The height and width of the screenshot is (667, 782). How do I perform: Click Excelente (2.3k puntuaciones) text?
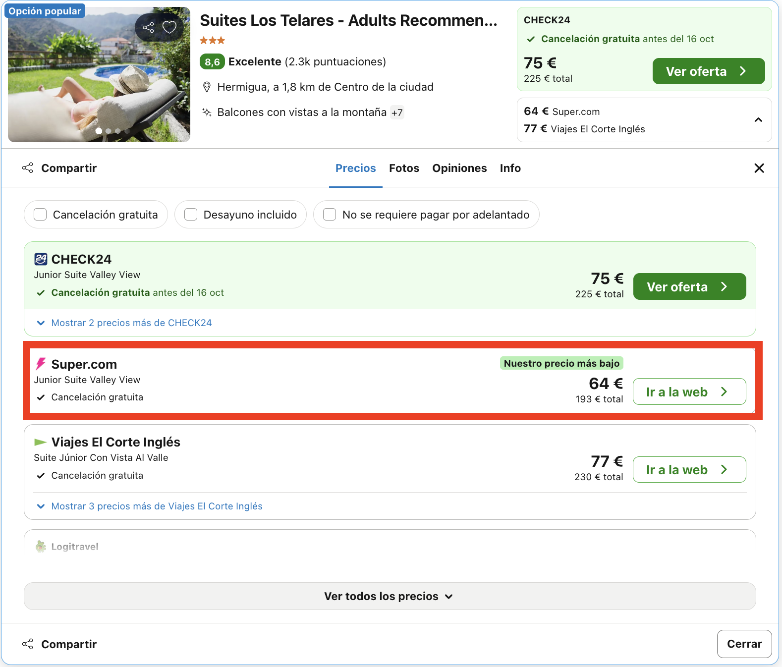click(x=307, y=62)
